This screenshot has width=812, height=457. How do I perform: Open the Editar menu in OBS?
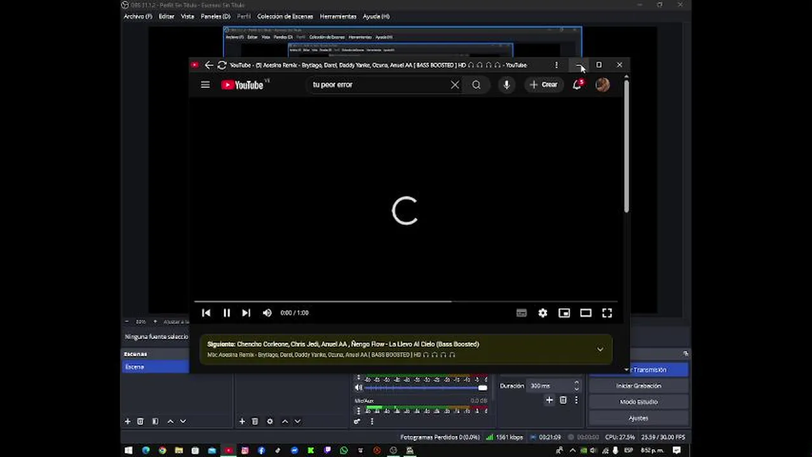pyautogui.click(x=166, y=17)
